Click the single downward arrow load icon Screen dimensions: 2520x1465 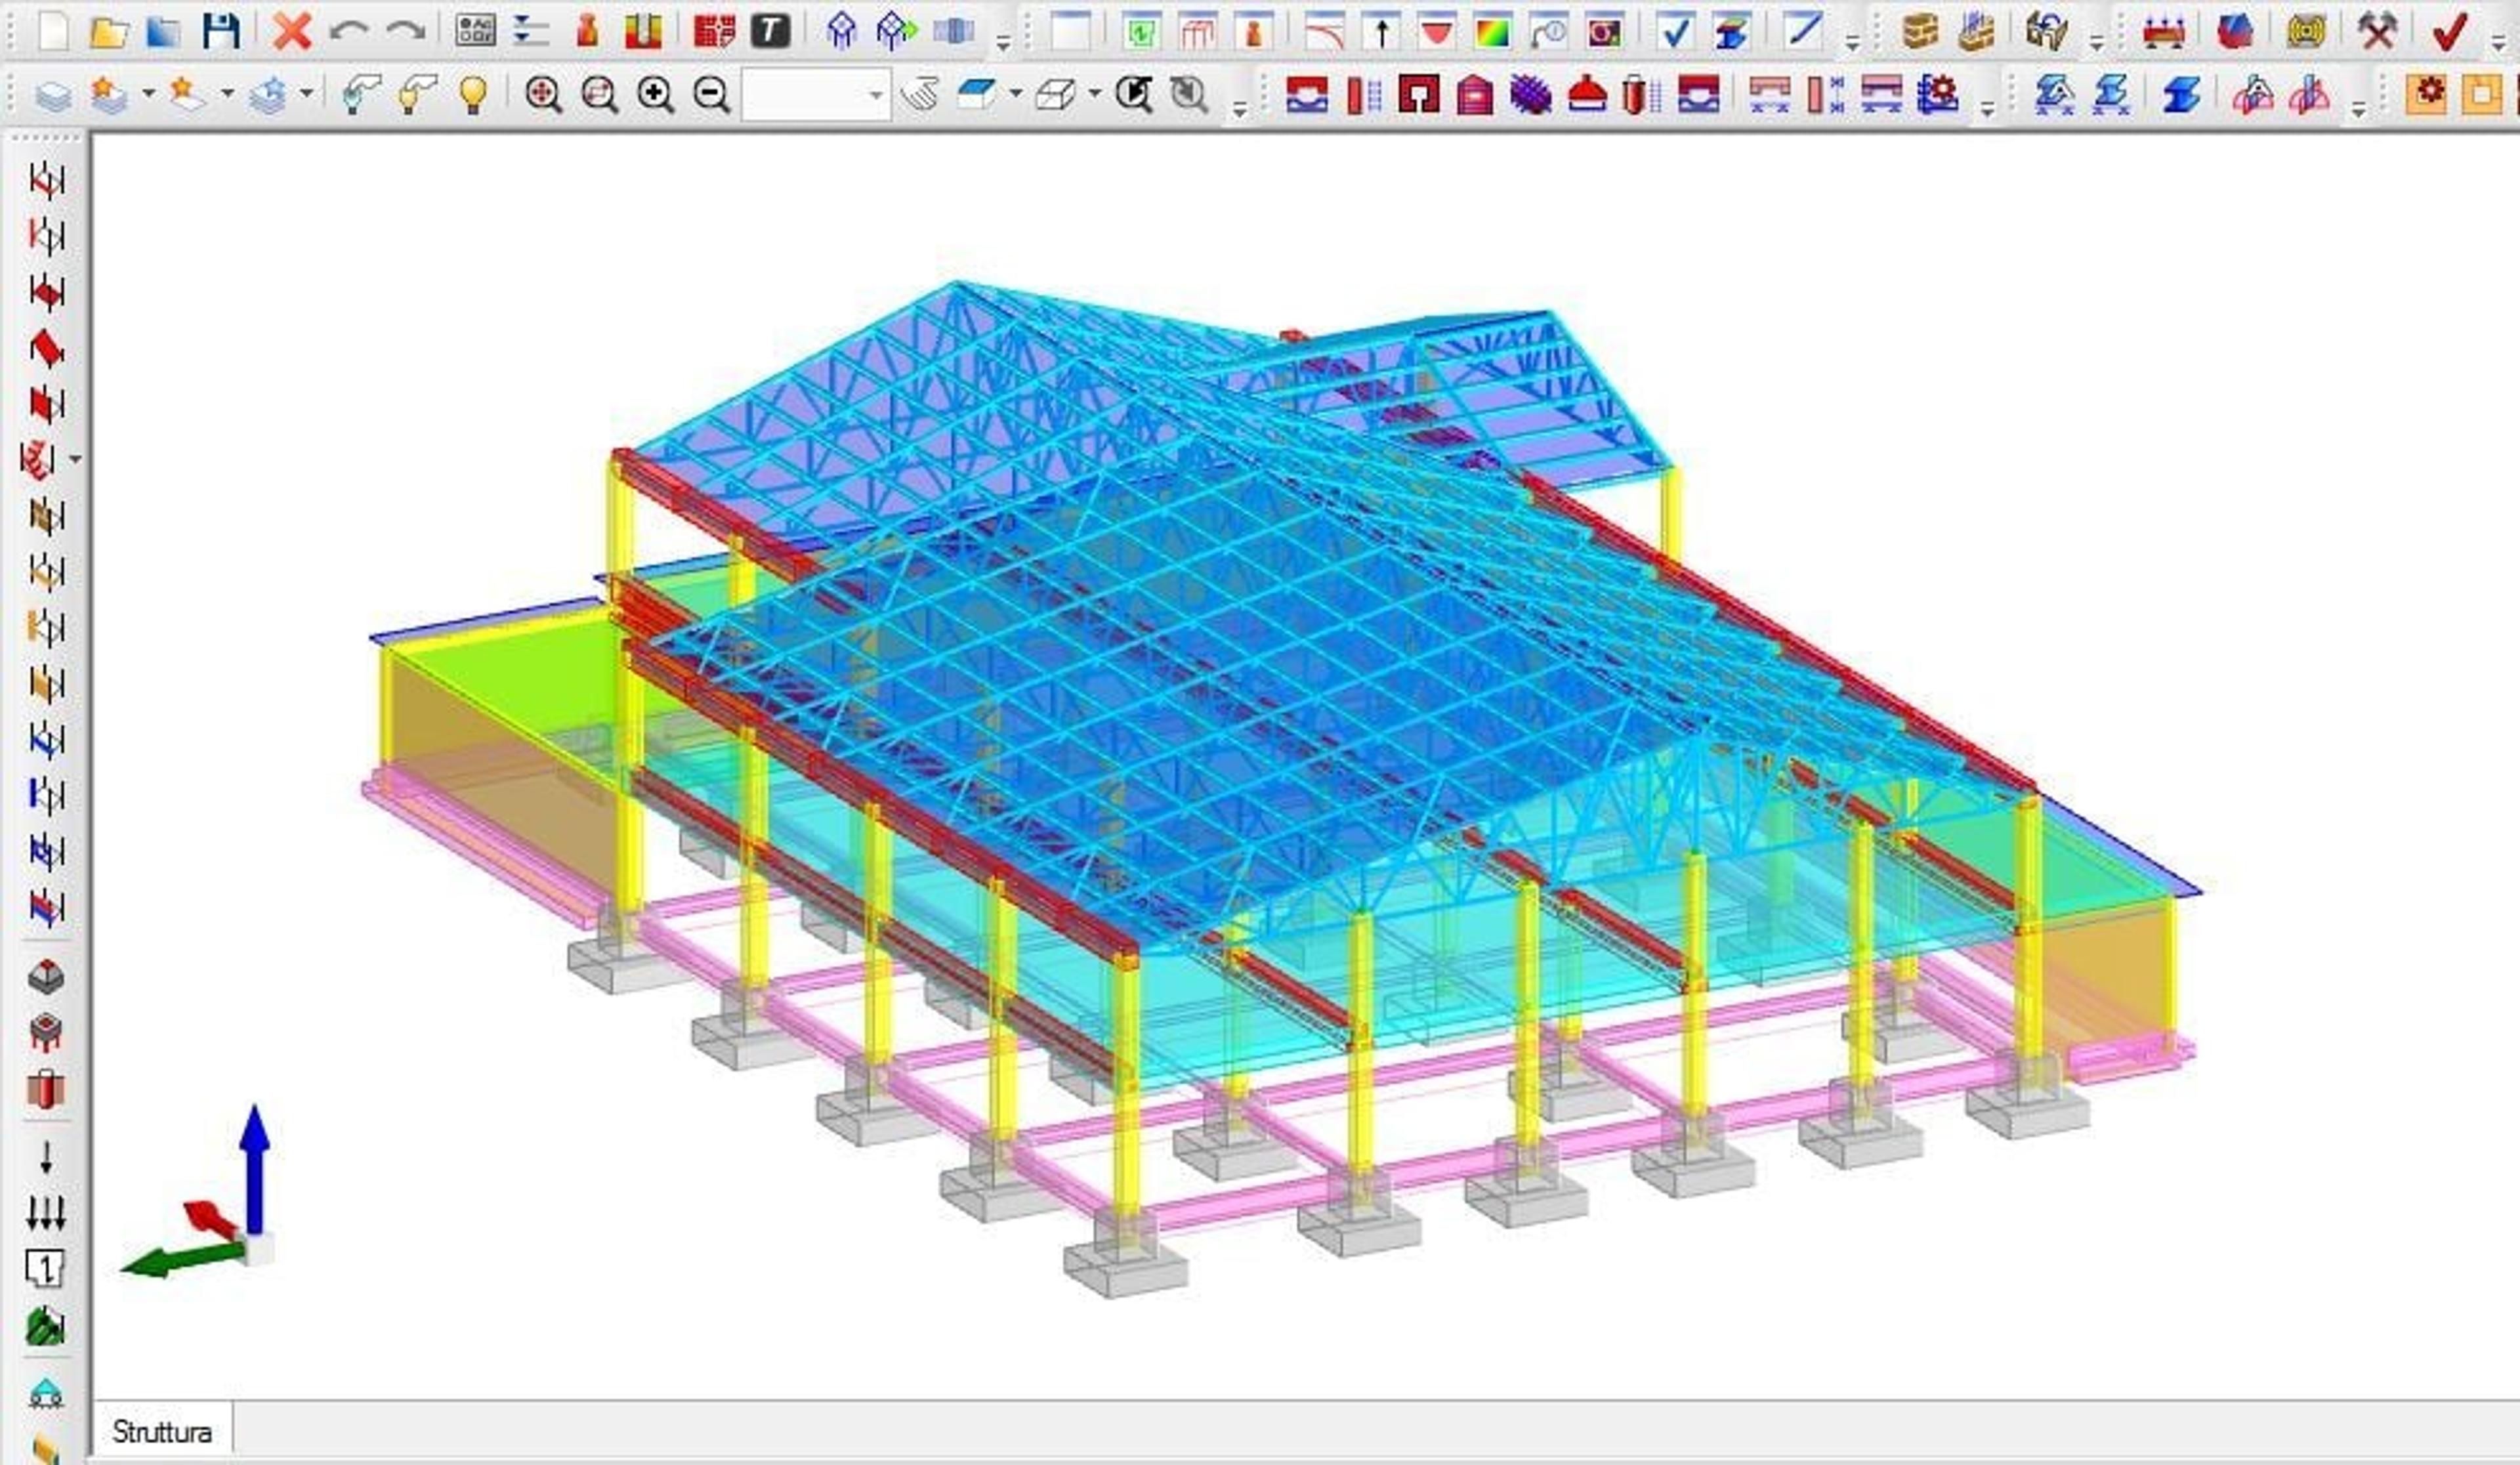[x=46, y=1158]
